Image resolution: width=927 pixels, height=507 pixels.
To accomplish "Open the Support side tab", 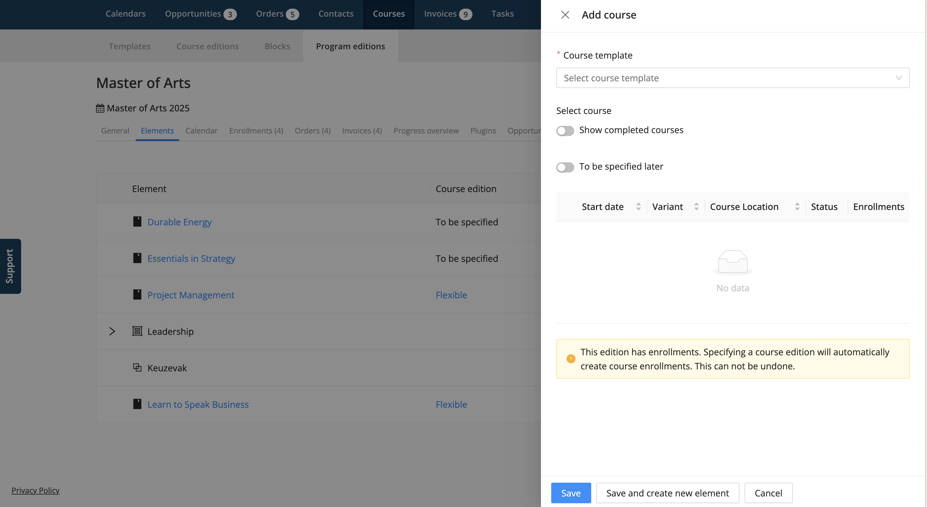I will (10, 266).
